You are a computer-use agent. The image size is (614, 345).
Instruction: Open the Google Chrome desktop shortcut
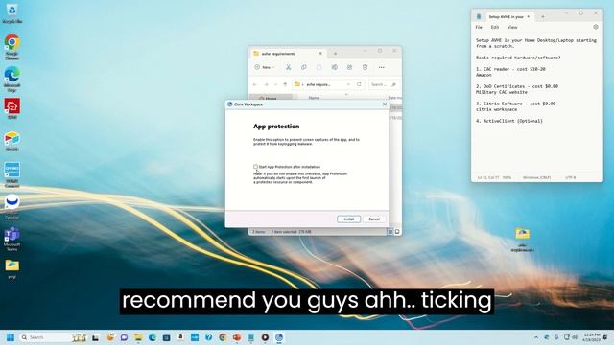(x=12, y=47)
